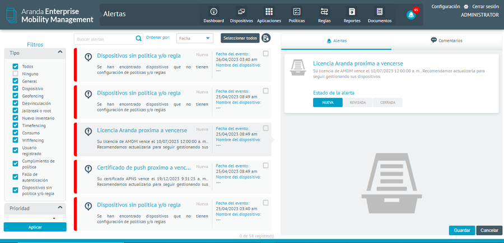The height and width of the screenshot is (243, 504).
Task: Check the Ninguno filter checkbox
Action: pyautogui.click(x=16, y=74)
